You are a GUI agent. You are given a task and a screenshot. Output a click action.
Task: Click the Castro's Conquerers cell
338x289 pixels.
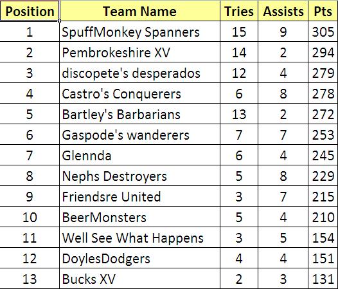click(x=139, y=93)
